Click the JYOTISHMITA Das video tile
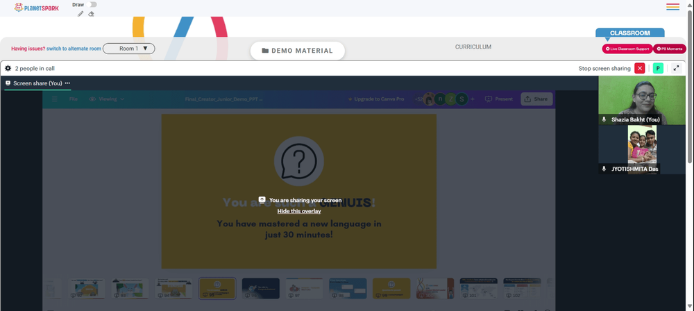This screenshot has height=311, width=694. pyautogui.click(x=642, y=149)
